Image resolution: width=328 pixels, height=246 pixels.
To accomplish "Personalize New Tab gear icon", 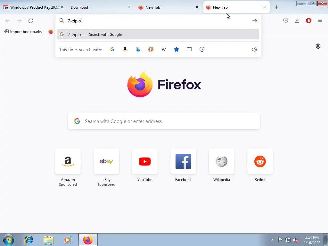I will coord(318,46).
